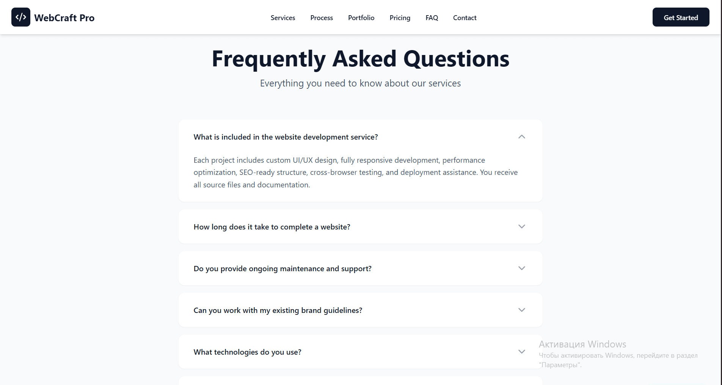Click the question 'What is included in the website development service?'
Image resolution: width=722 pixels, height=385 pixels.
(x=286, y=137)
